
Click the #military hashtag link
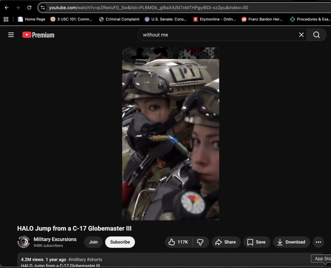(77, 260)
